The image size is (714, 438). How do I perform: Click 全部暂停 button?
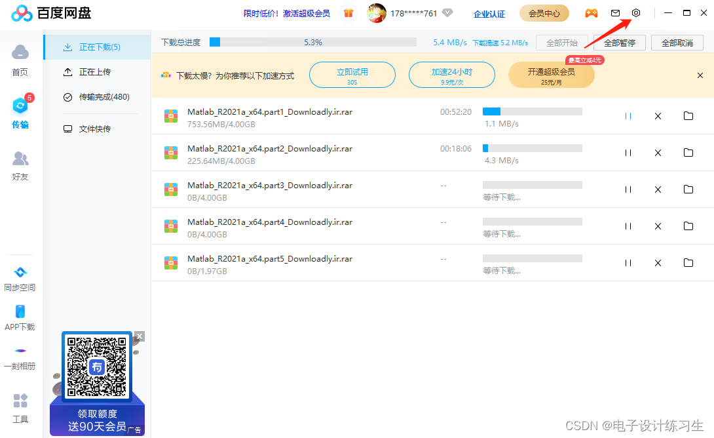(619, 43)
